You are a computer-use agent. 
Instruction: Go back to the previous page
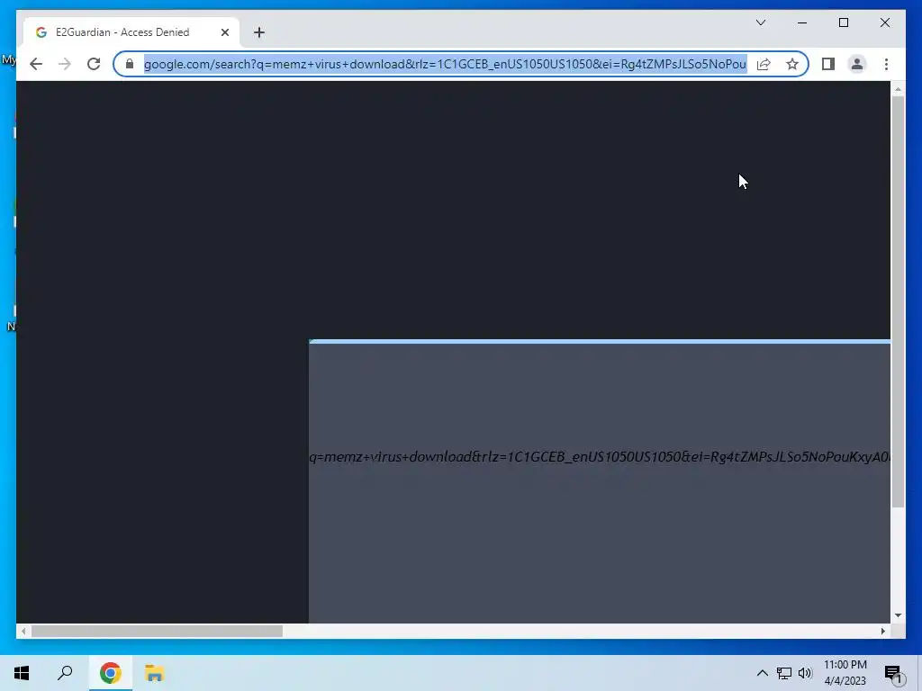click(36, 64)
